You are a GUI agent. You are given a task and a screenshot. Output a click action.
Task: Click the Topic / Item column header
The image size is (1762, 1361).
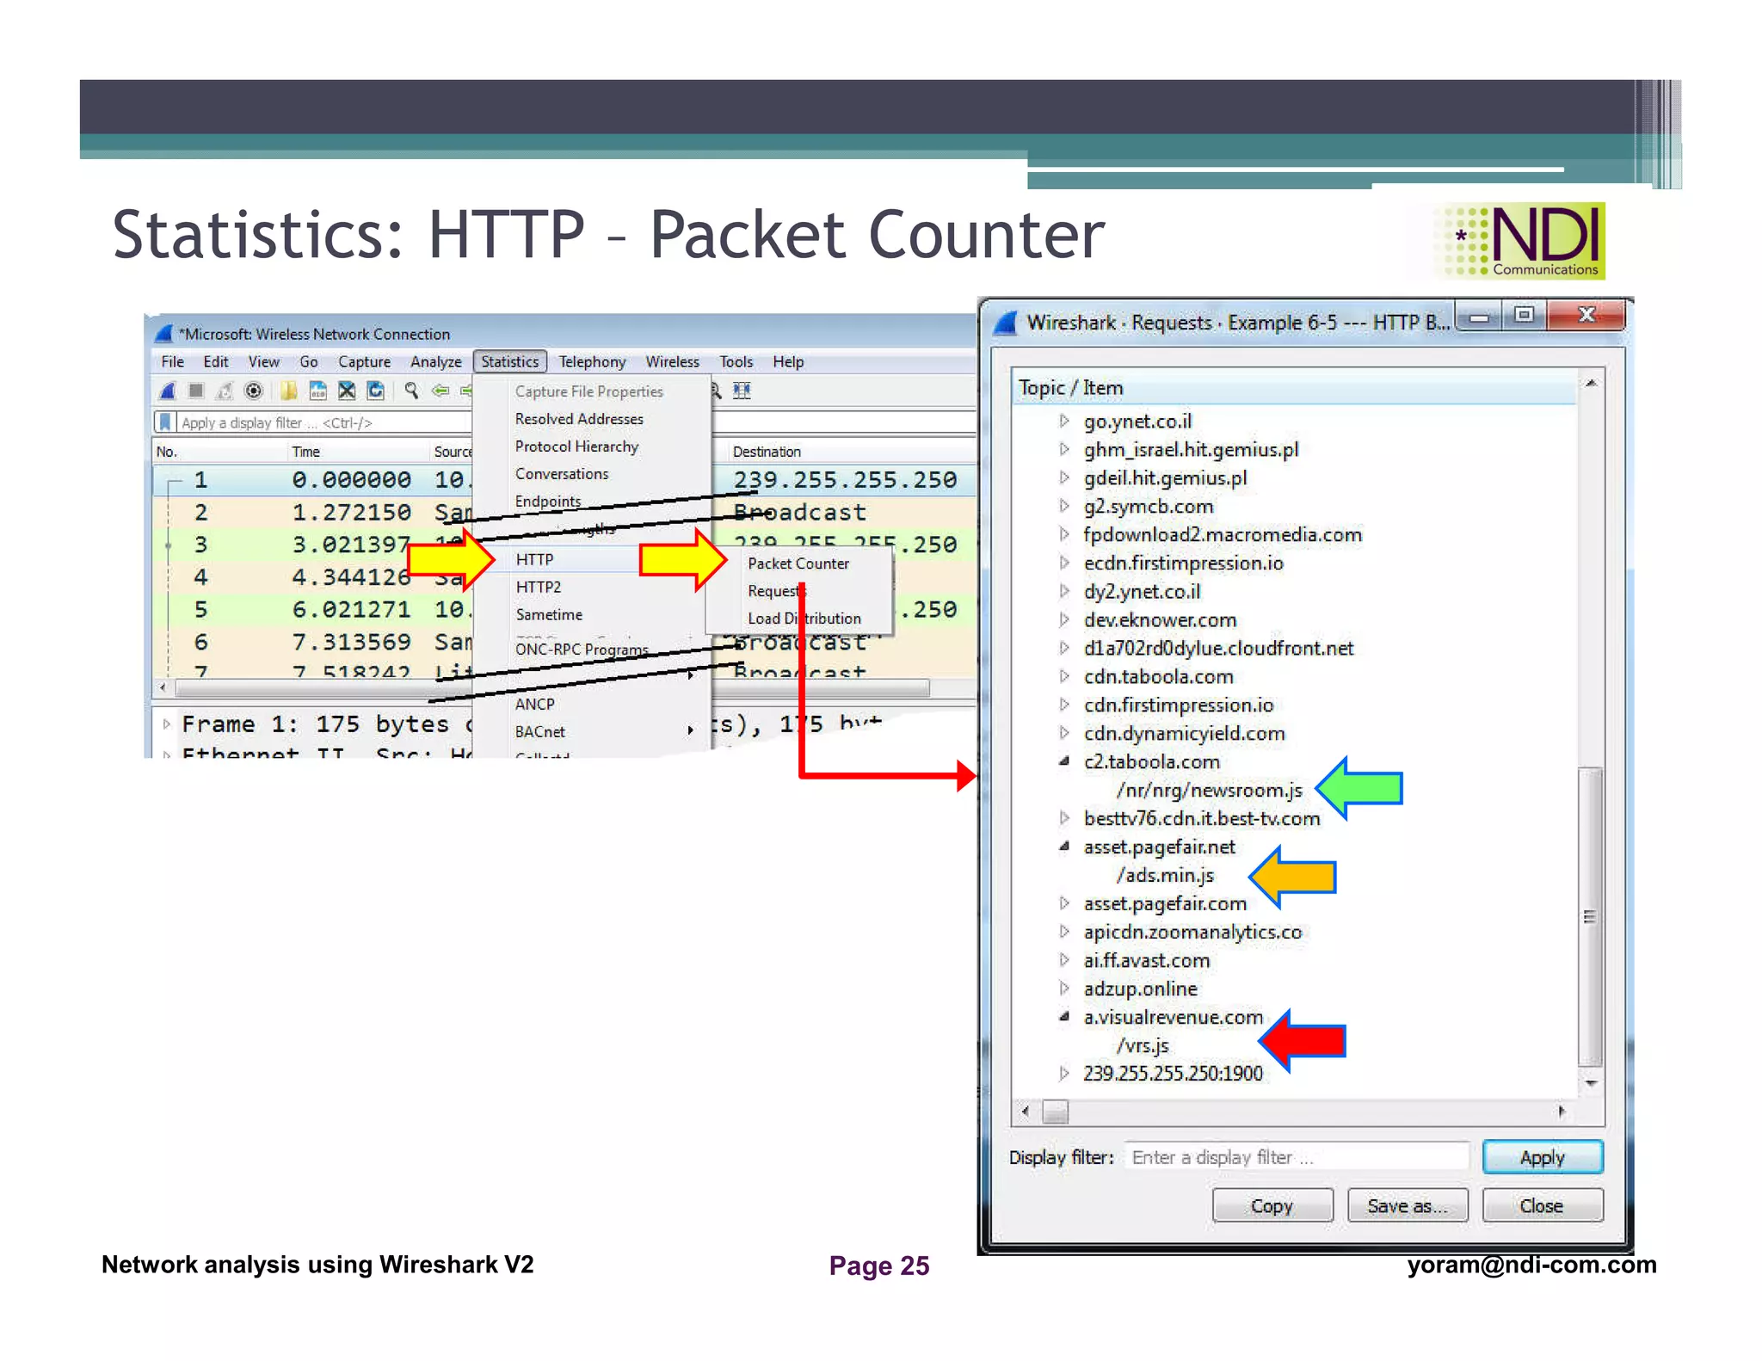coord(1295,388)
